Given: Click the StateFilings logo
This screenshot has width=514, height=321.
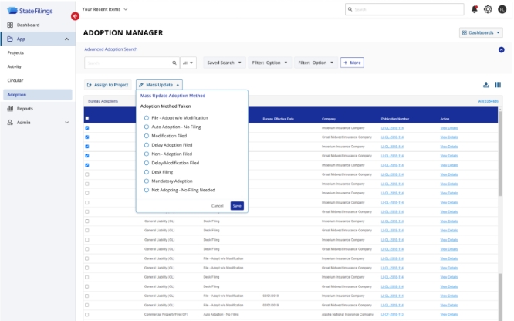Looking at the screenshot, I should click(x=30, y=11).
